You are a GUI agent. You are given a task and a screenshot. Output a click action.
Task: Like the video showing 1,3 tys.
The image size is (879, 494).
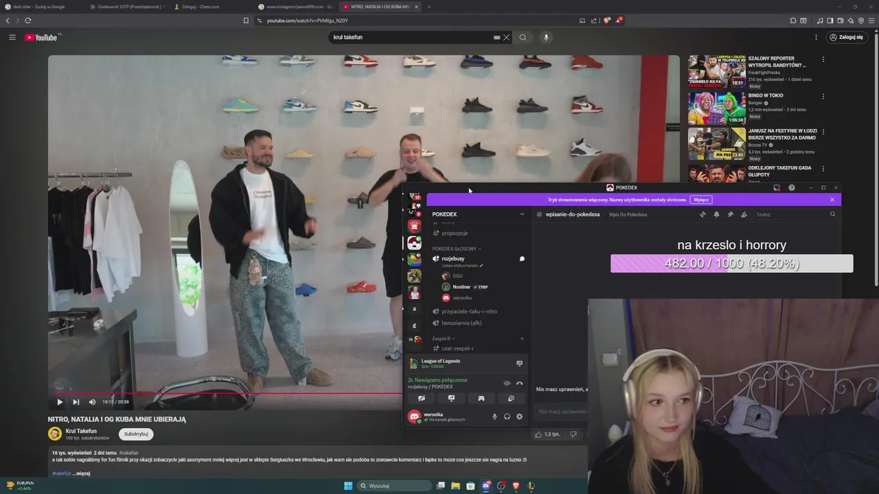click(547, 434)
